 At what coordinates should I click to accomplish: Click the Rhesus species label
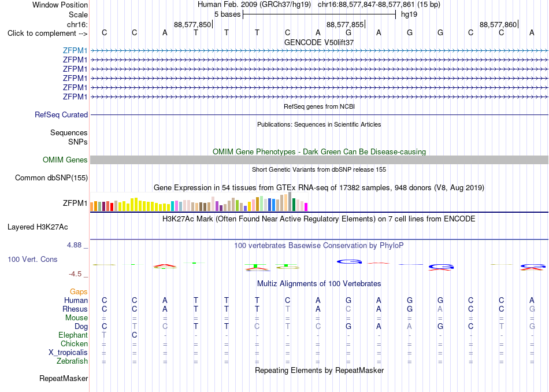[75, 309]
